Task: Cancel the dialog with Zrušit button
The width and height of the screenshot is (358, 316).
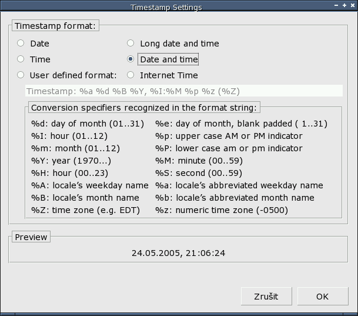Action: (x=266, y=297)
